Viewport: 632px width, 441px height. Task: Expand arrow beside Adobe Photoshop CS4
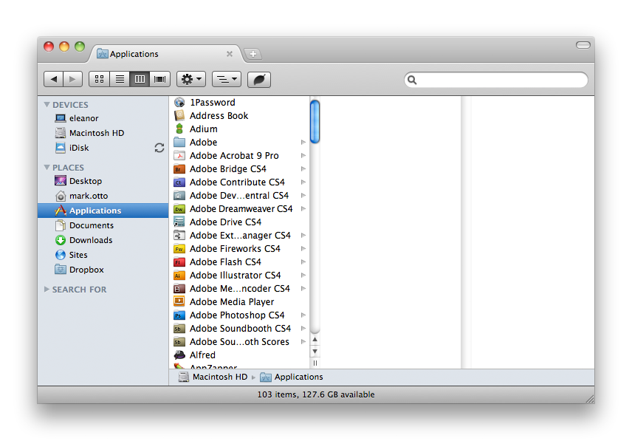303,315
